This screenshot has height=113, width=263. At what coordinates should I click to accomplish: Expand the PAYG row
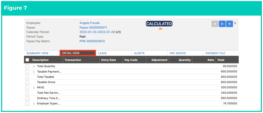(x=34, y=87)
